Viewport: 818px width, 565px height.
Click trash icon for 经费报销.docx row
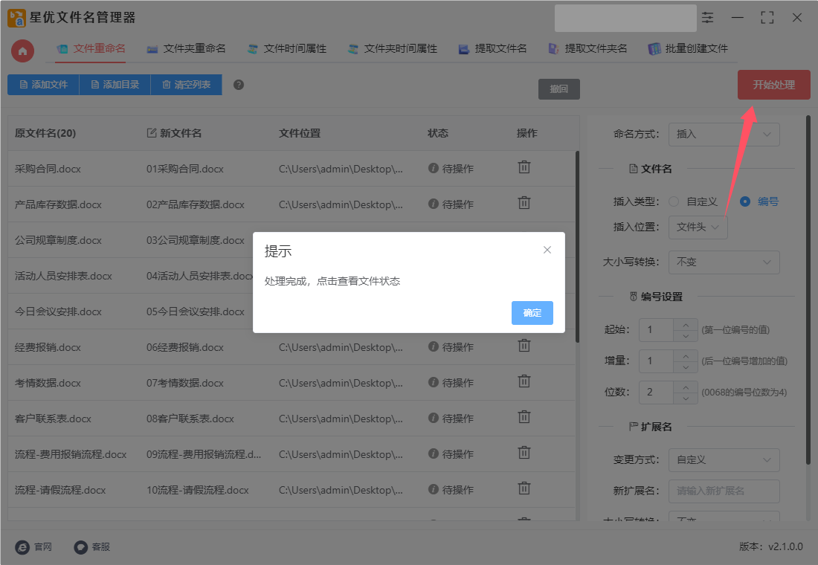click(524, 346)
